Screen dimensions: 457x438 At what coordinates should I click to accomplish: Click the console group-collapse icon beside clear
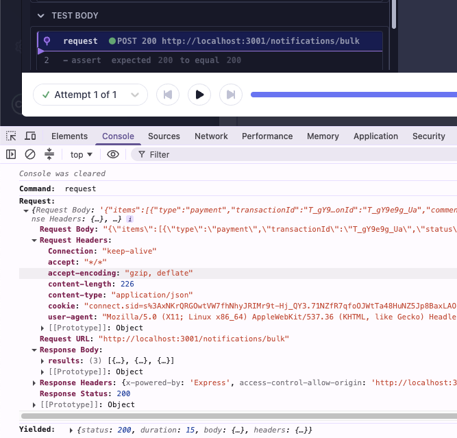[49, 154]
